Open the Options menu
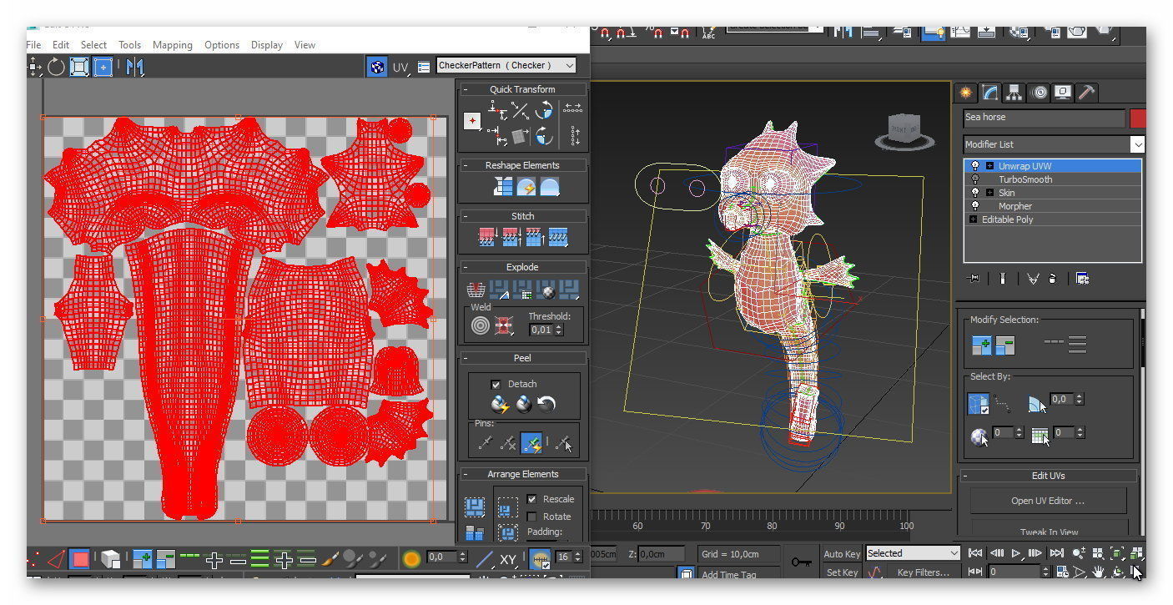This screenshot has height=605, width=1173. (222, 45)
